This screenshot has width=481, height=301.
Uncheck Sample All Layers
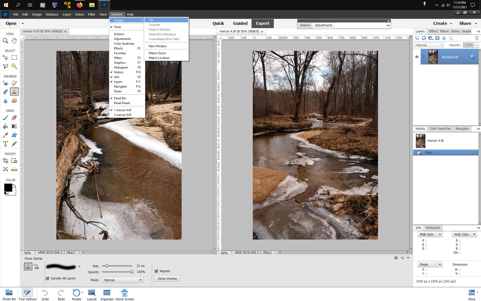click(48, 278)
